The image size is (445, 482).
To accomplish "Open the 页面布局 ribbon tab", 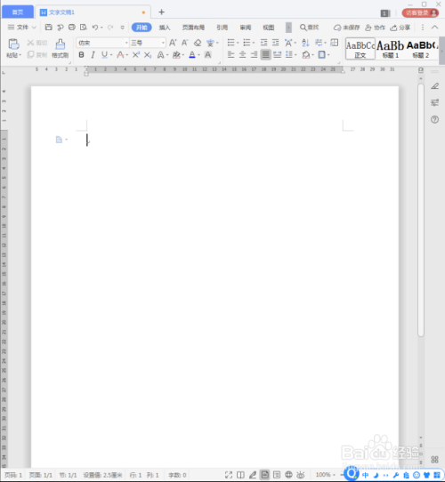I will [193, 28].
